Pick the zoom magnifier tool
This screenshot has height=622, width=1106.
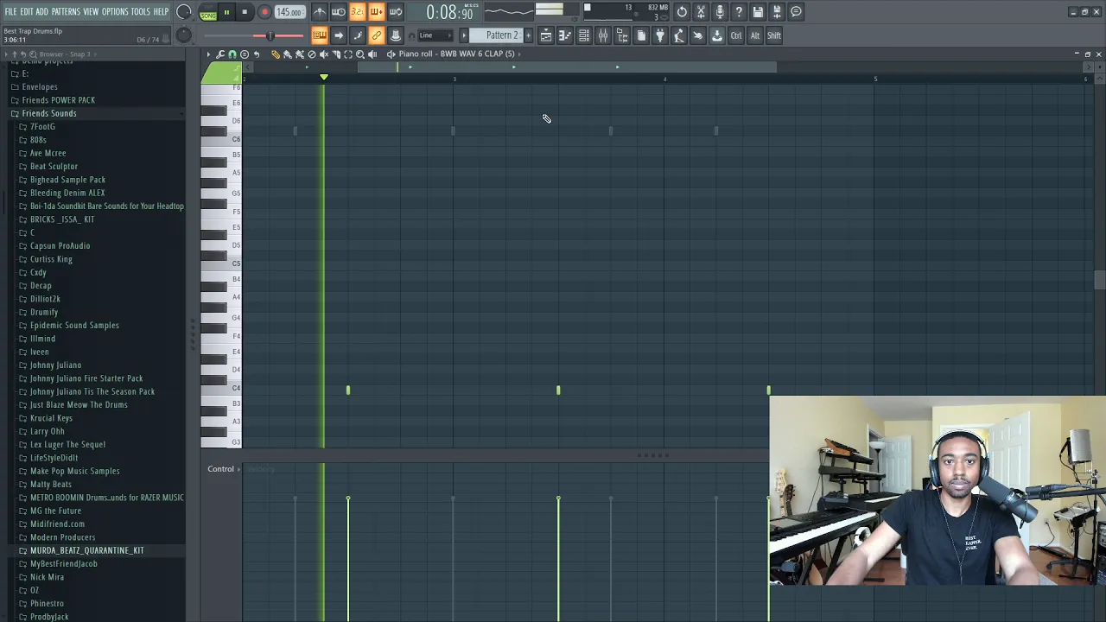click(x=360, y=54)
